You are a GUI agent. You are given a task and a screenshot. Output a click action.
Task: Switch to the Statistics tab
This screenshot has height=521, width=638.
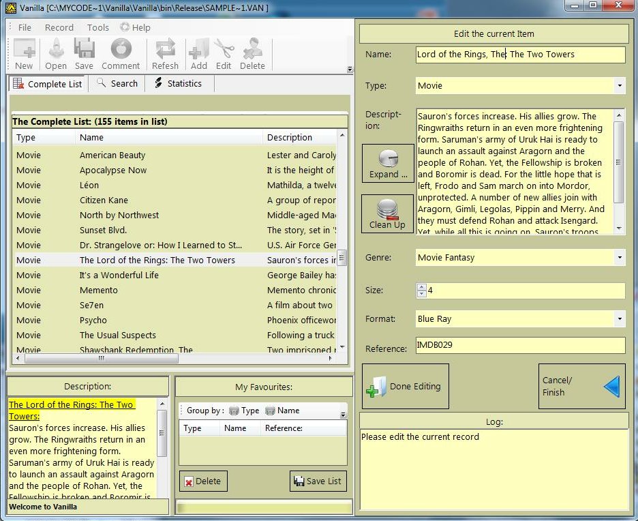(x=178, y=83)
